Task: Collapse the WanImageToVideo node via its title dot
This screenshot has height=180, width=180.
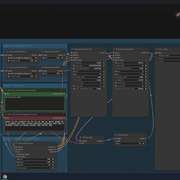Action: click(16, 144)
